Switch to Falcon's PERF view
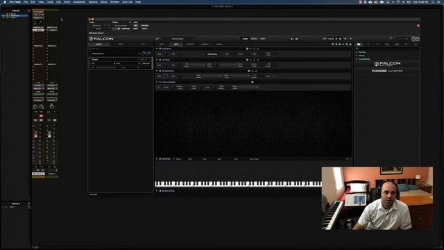The image size is (444, 250). [262, 39]
